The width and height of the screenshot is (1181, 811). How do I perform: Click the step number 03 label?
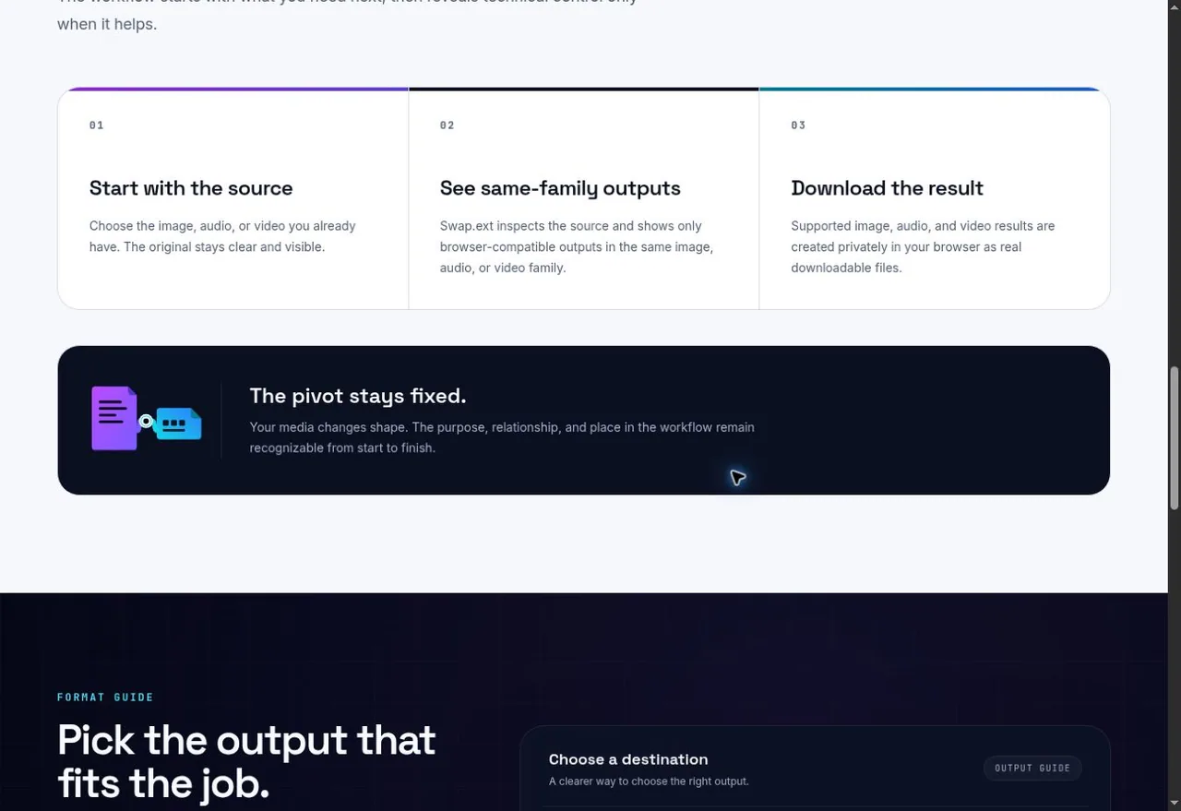[798, 125]
